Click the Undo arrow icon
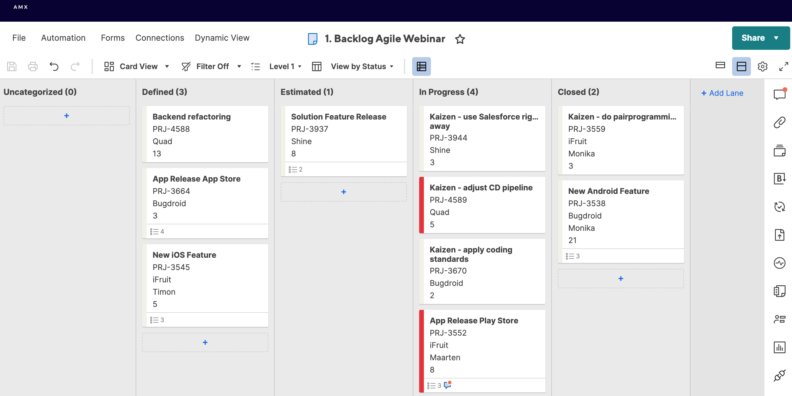Viewport: 792px width, 396px height. [54, 66]
